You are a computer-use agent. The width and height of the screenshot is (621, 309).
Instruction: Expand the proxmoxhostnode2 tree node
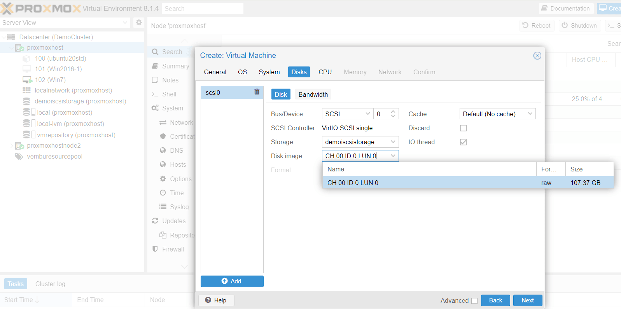[x=12, y=146]
